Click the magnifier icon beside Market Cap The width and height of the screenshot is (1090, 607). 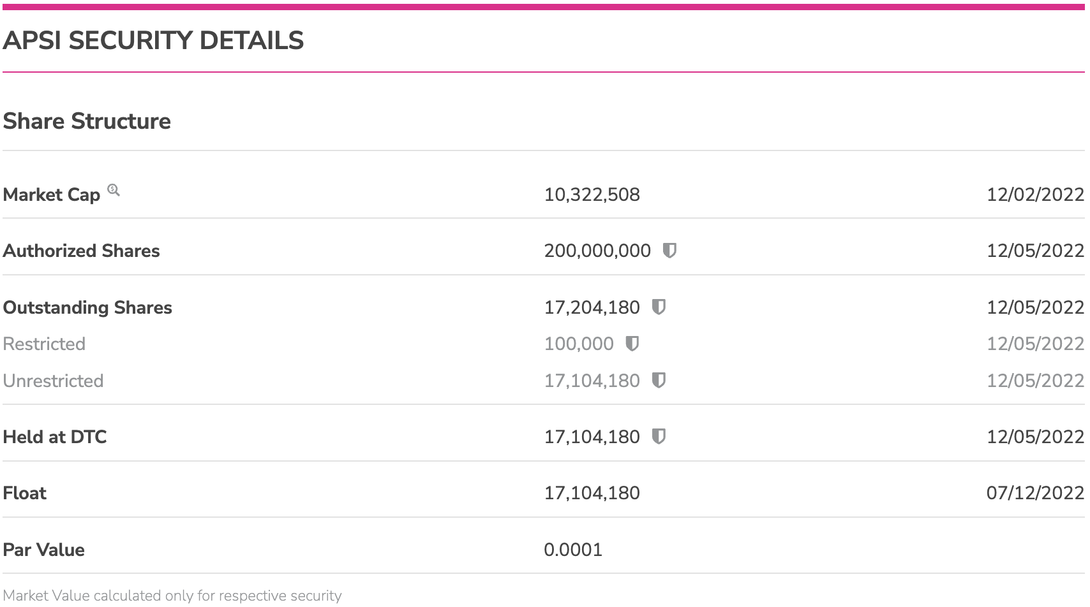114,189
